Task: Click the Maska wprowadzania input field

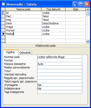Action: (x=60, y=67)
